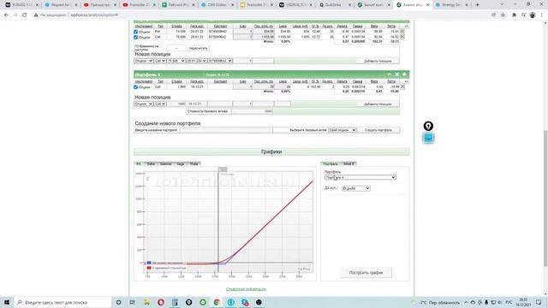Open the Windows Start menu
The image size is (548, 308).
[x=7, y=302]
